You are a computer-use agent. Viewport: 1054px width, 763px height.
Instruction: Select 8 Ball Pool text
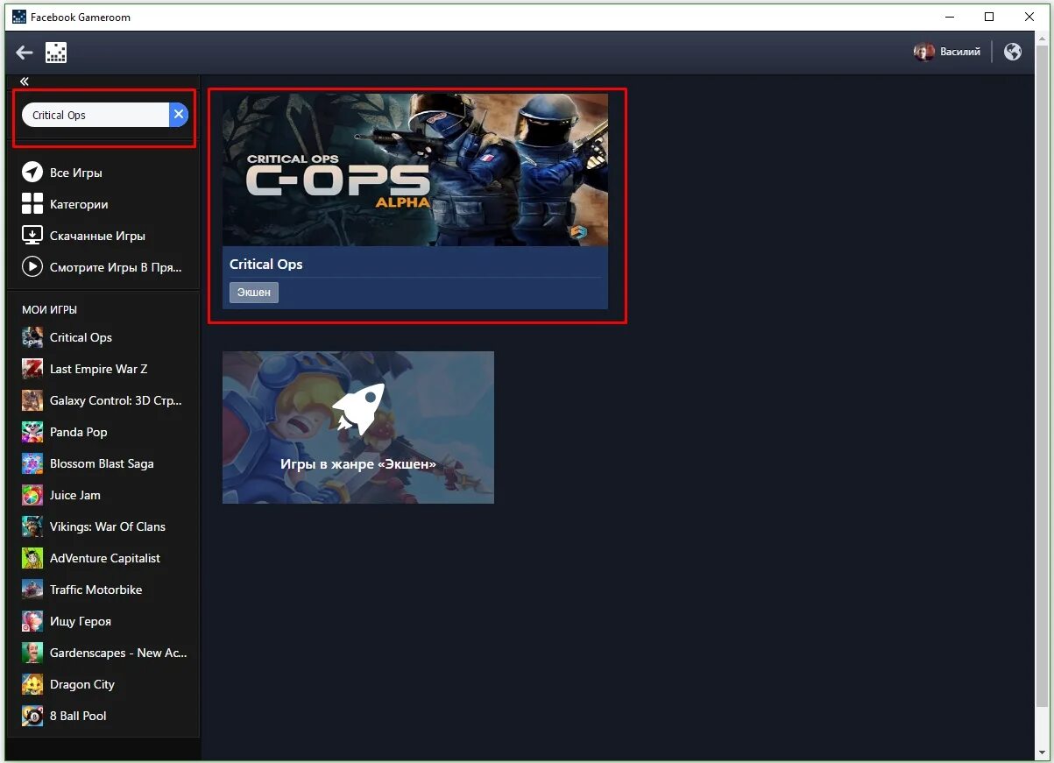click(x=78, y=716)
